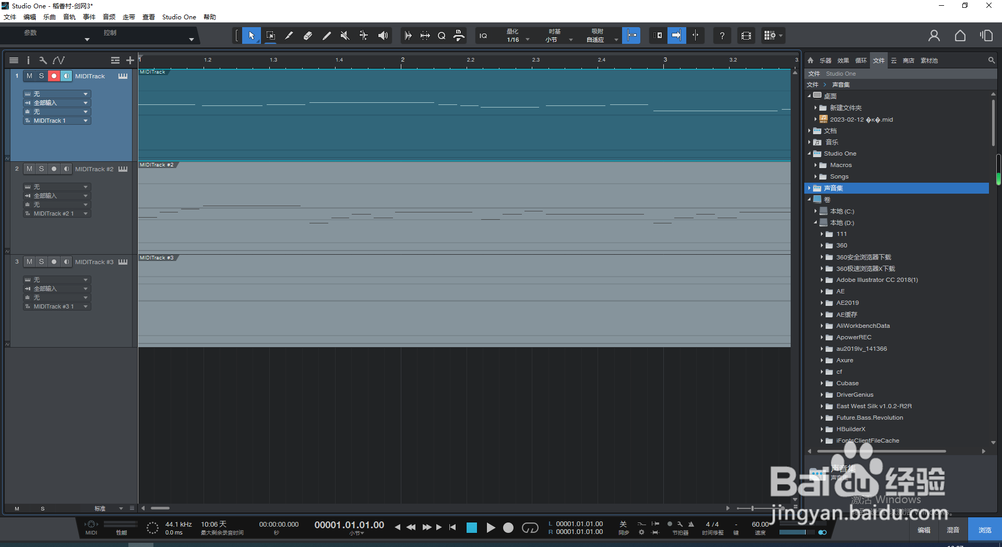This screenshot has height=547, width=1002.
Task: Select the 声音集 folder row
Action: tap(897, 188)
